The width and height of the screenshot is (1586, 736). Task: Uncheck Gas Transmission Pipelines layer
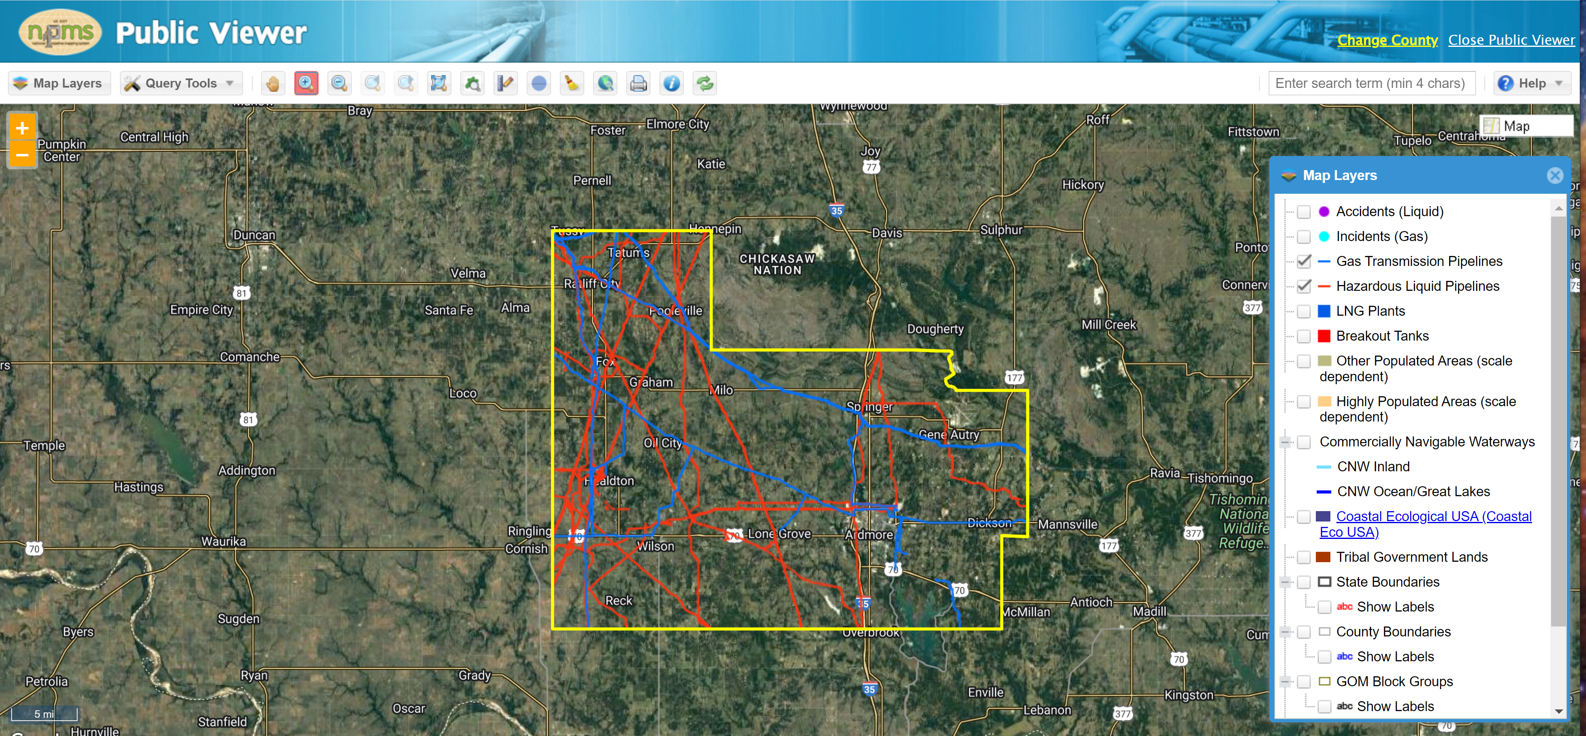(1303, 261)
